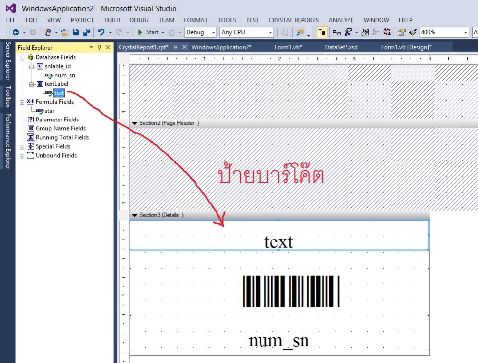Pin the CrystalReport1.rpt tab

tap(175, 47)
